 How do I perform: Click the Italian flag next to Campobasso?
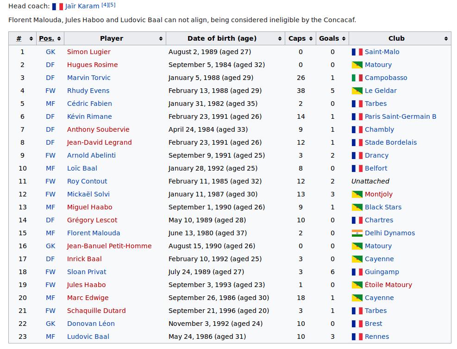[357, 78]
